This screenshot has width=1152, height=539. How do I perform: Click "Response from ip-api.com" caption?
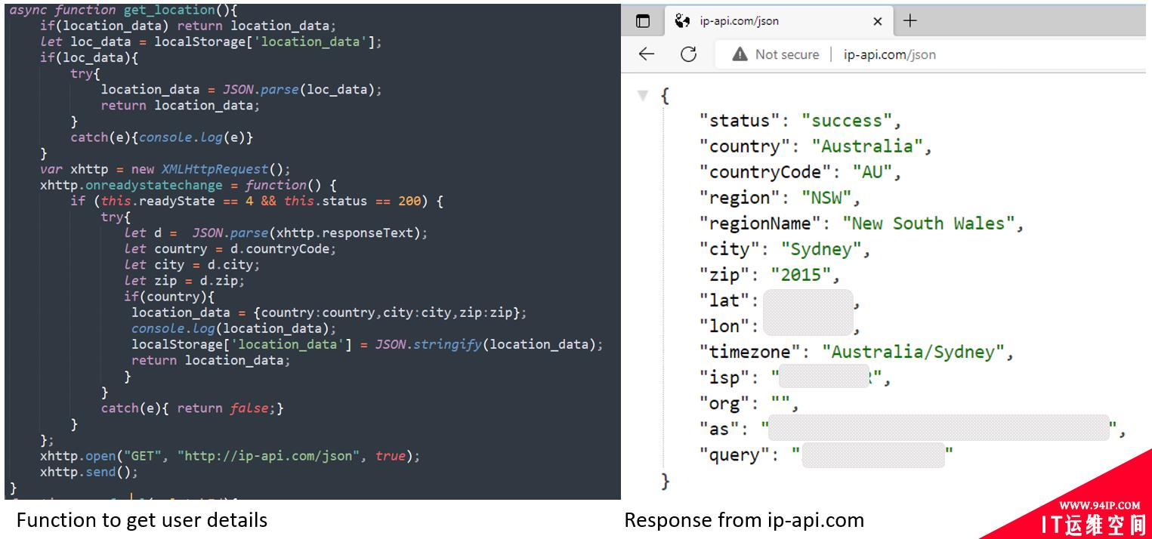744,520
